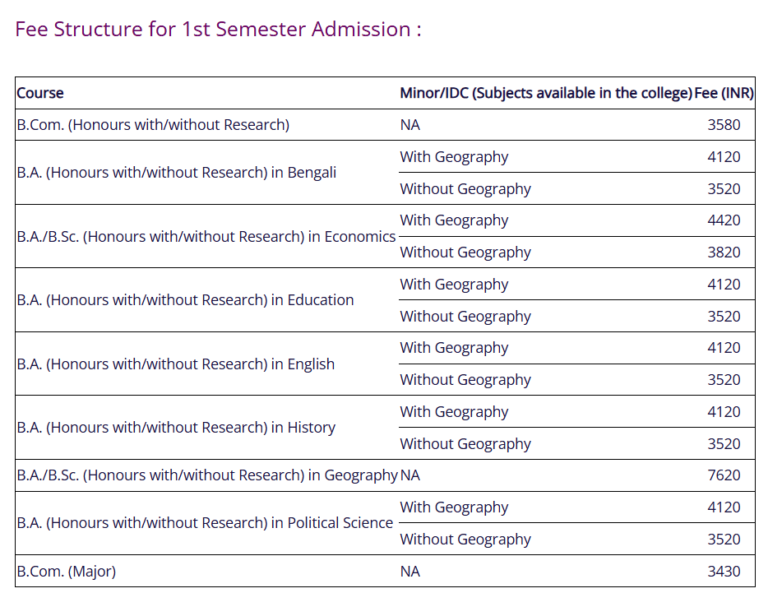768x593 pixels.
Task: Click the NA cell in the Geography Honours row
Action: pos(410,475)
